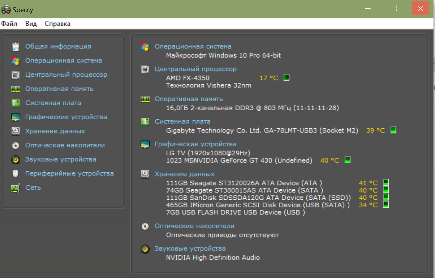Open the Центральный процессор heading link in summary
Viewport: 435px width, 278px height.
(x=196, y=69)
